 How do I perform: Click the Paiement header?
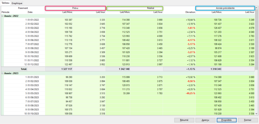click(23, 8)
